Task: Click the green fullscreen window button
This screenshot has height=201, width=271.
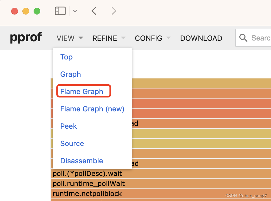Action: pyautogui.click(x=37, y=11)
